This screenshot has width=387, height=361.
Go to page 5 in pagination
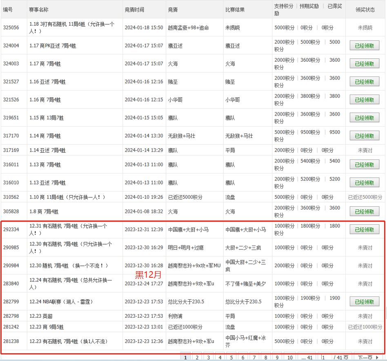pyautogui.click(x=231, y=358)
